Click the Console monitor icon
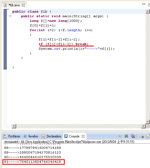Screen dimensions: 150x168 pos(66,136)
